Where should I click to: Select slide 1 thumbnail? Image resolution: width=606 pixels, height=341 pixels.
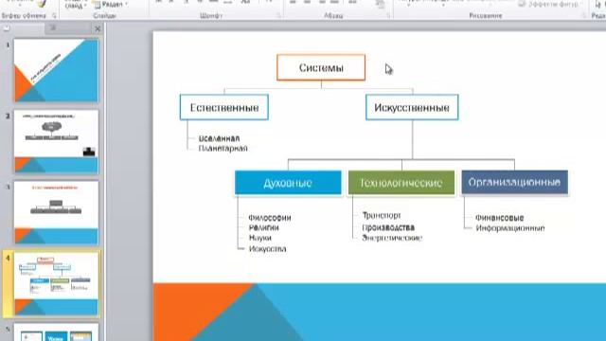coord(56,70)
